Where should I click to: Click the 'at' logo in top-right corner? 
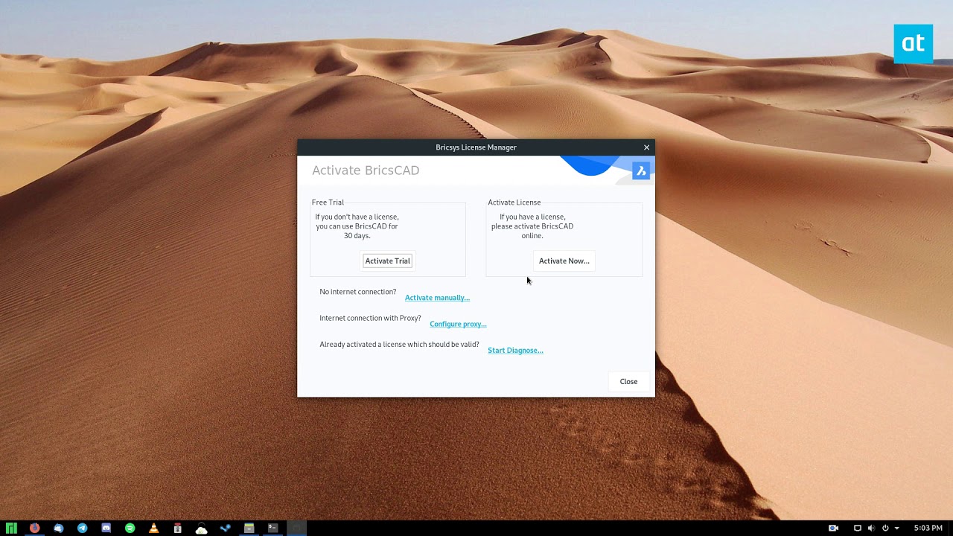tap(913, 44)
